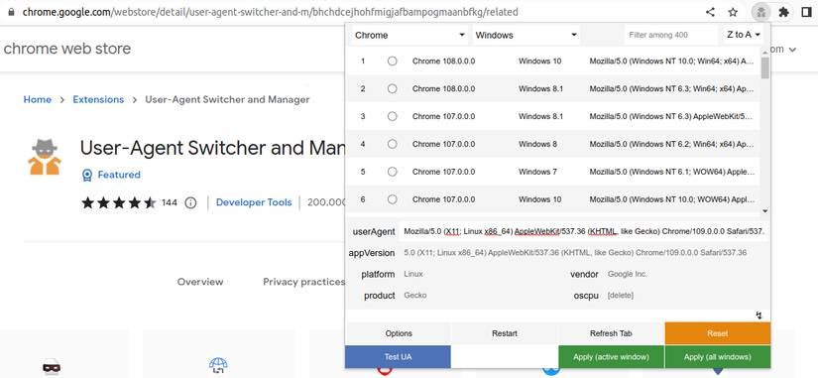Click the Restart button
The height and width of the screenshot is (378, 818).
tap(505, 333)
